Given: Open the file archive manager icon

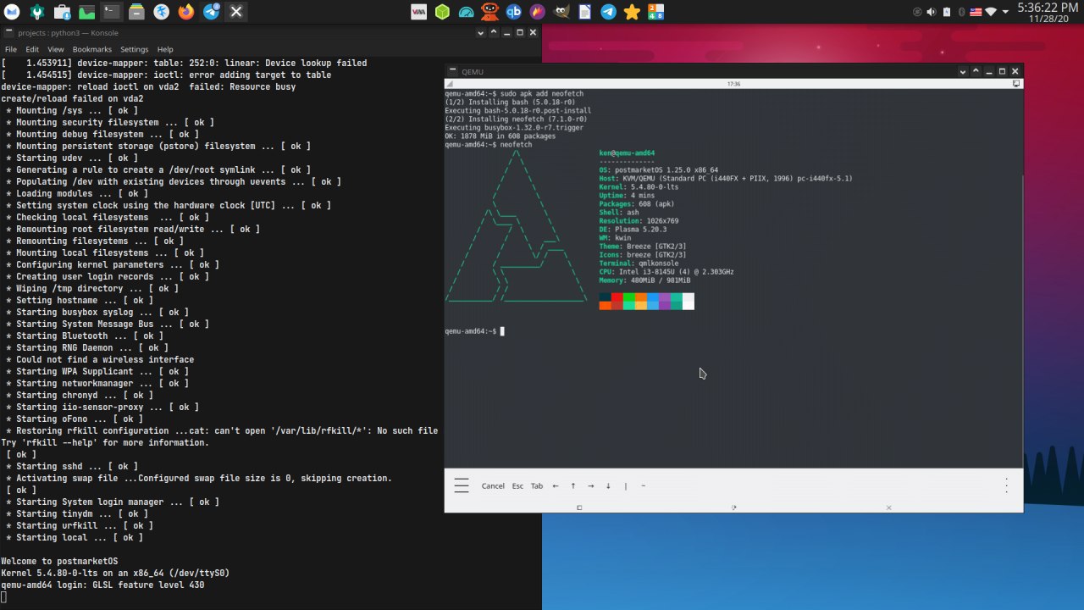Looking at the screenshot, I should tap(136, 12).
